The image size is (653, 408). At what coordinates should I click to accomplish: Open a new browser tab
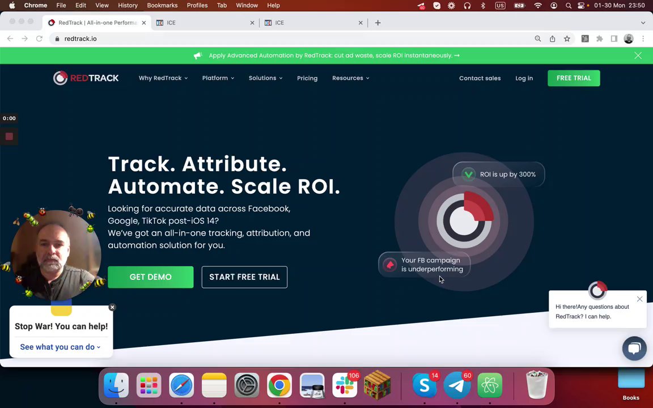[378, 23]
